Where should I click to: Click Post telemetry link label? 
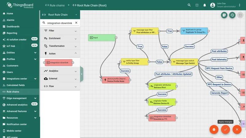(219, 59)
